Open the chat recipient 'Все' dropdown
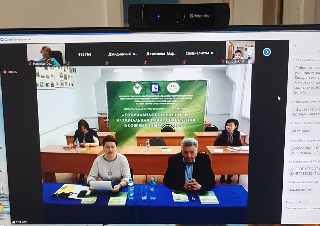This screenshot has width=320, height=226. point(302,202)
